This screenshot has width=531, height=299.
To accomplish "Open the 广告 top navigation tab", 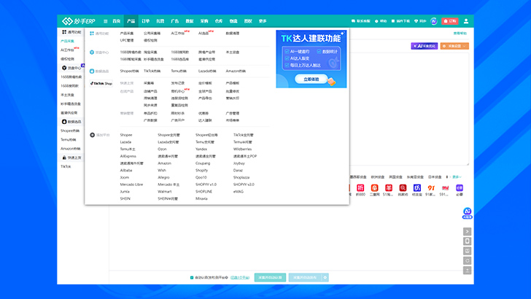I will (175, 21).
